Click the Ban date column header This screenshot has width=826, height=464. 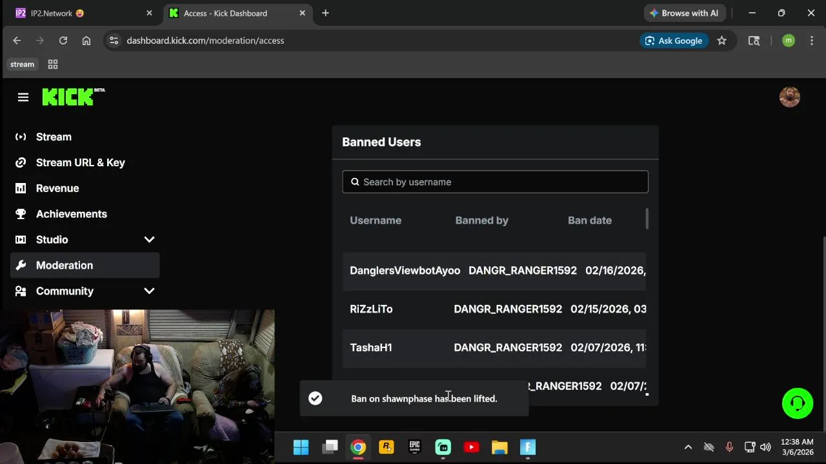(590, 220)
